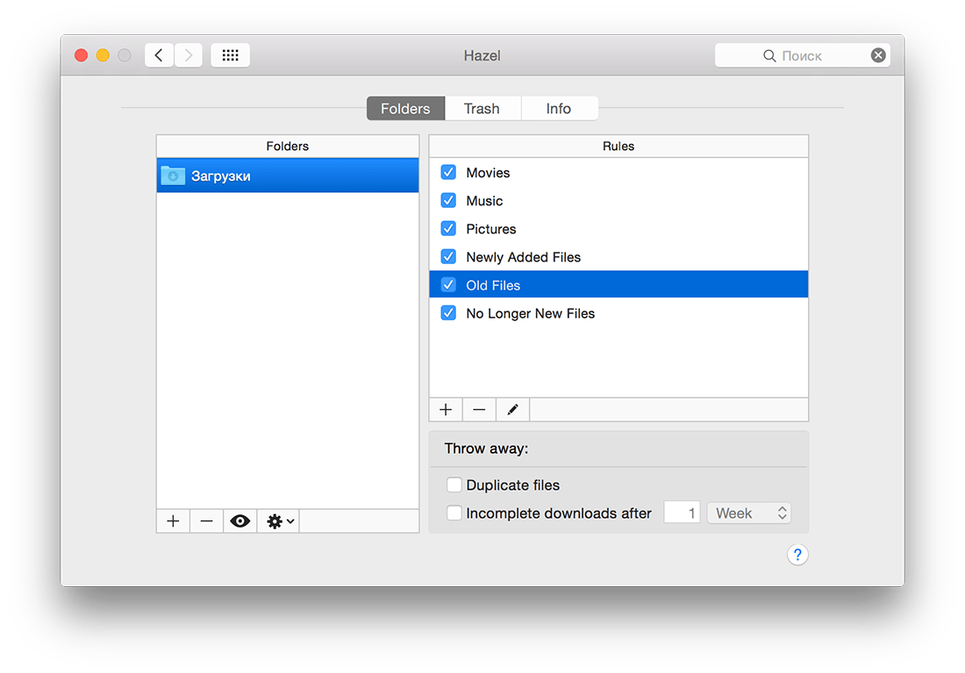The height and width of the screenshot is (673, 965).
Task: Click the Загрузки folder icon
Action: [x=173, y=176]
